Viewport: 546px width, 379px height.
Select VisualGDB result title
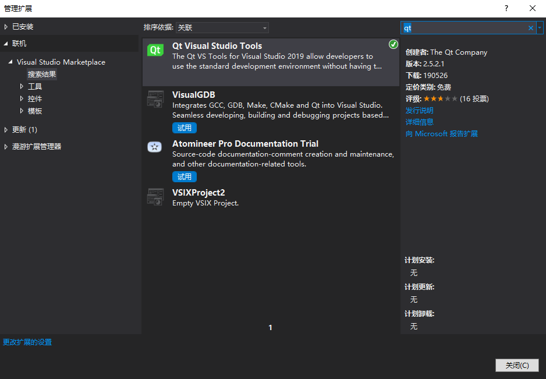(194, 95)
